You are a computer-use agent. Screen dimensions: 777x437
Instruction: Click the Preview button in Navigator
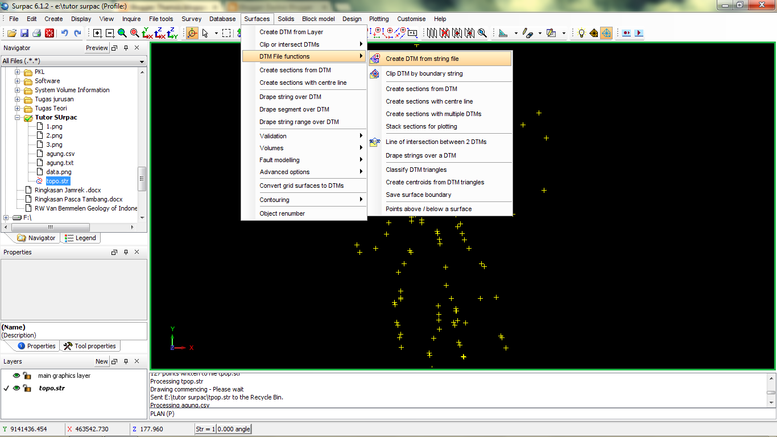[x=97, y=48]
